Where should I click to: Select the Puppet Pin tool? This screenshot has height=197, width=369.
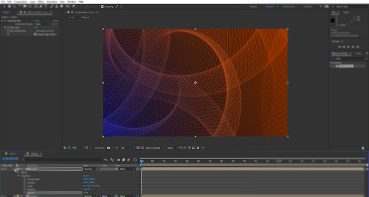point(73,6)
